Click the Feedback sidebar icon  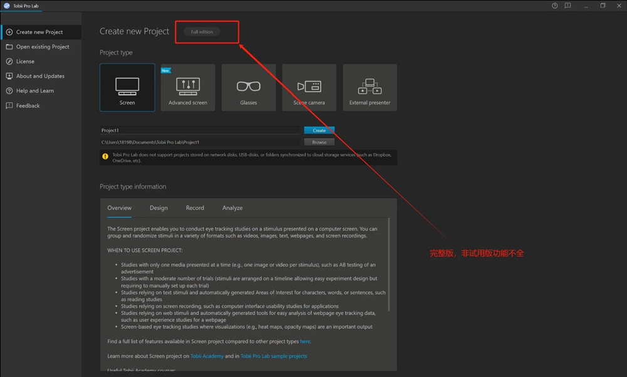[9, 105]
